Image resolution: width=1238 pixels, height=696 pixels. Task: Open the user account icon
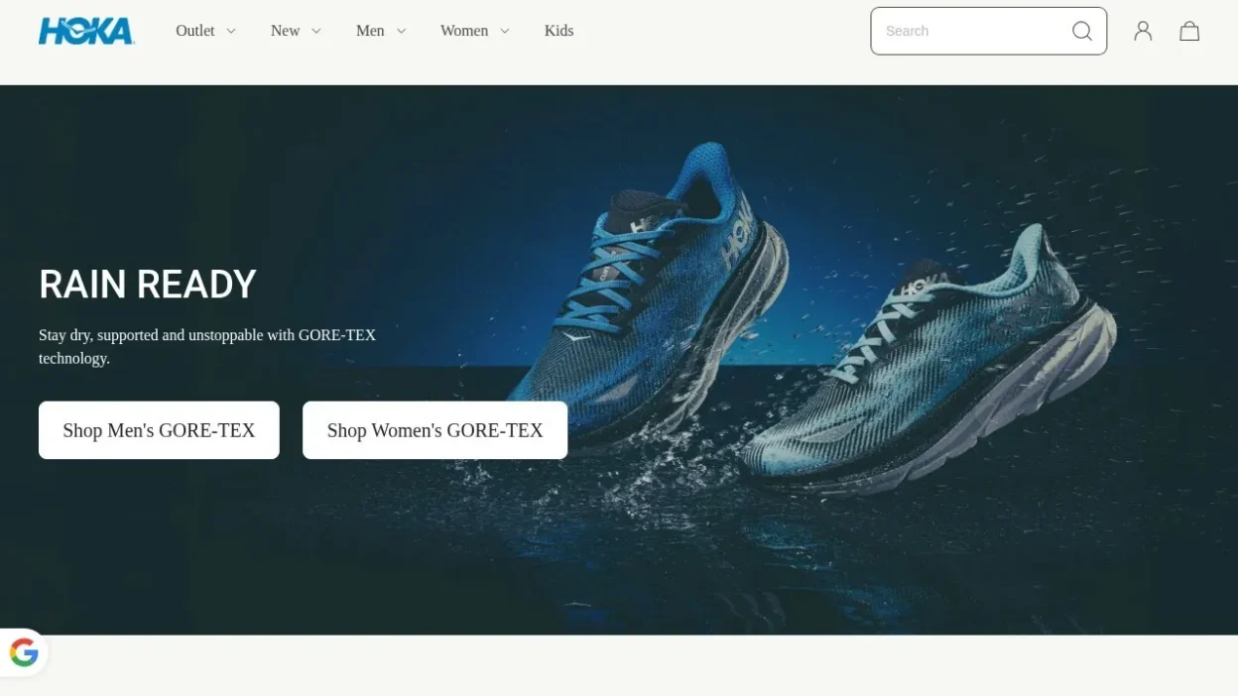click(x=1143, y=31)
